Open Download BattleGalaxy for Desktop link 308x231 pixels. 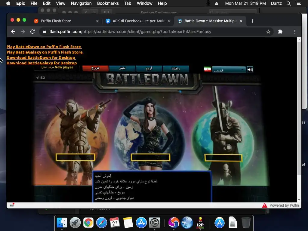[x=42, y=63]
